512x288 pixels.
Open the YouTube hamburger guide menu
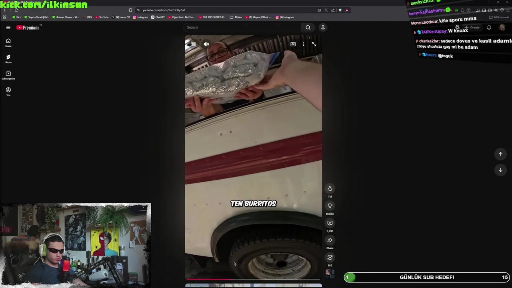point(8,28)
